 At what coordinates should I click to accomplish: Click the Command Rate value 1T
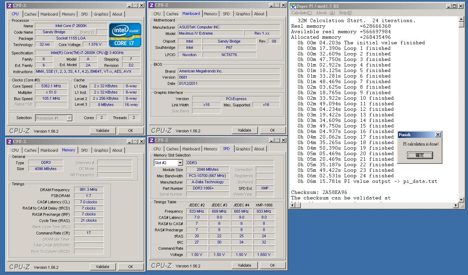89,233
